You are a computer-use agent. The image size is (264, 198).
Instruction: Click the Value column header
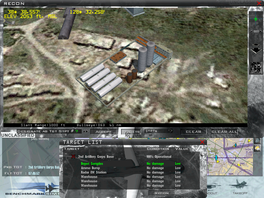tap(182, 149)
